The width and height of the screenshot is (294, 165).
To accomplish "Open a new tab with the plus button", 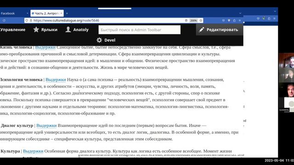I will [x=67, y=13].
